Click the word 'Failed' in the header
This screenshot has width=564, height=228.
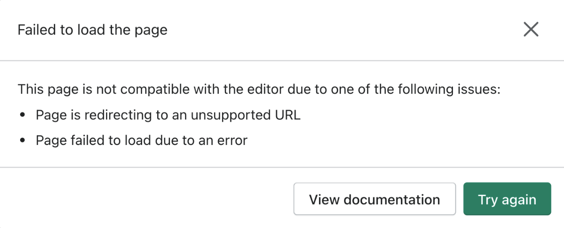33,30
